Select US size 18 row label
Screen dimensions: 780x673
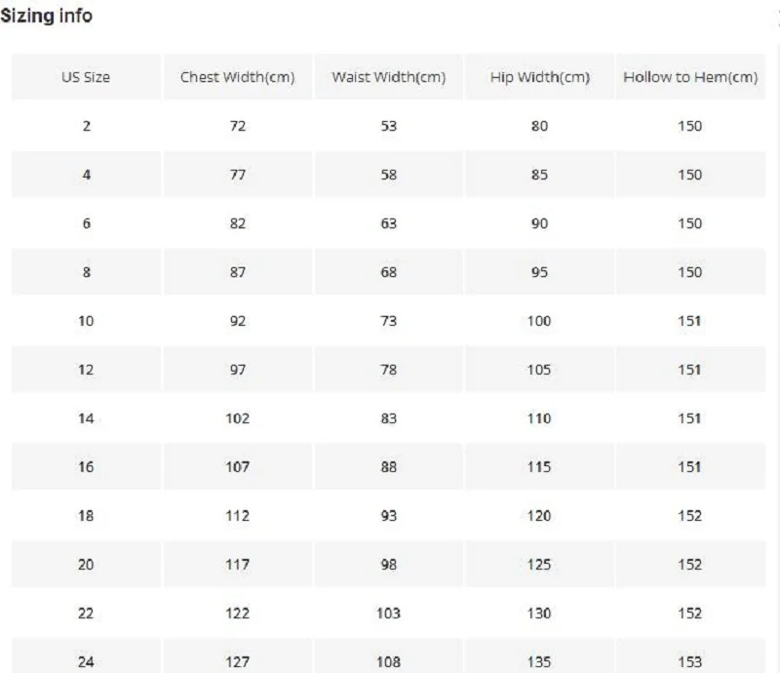click(x=86, y=516)
